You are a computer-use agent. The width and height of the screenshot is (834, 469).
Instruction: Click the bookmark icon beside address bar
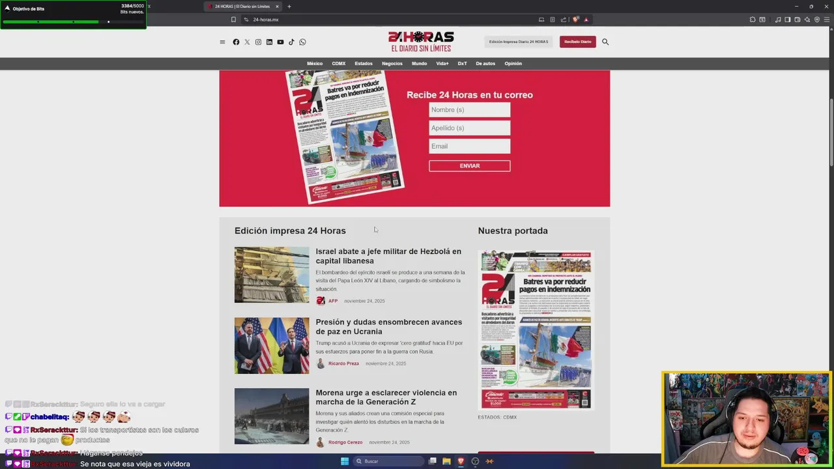pos(233,20)
